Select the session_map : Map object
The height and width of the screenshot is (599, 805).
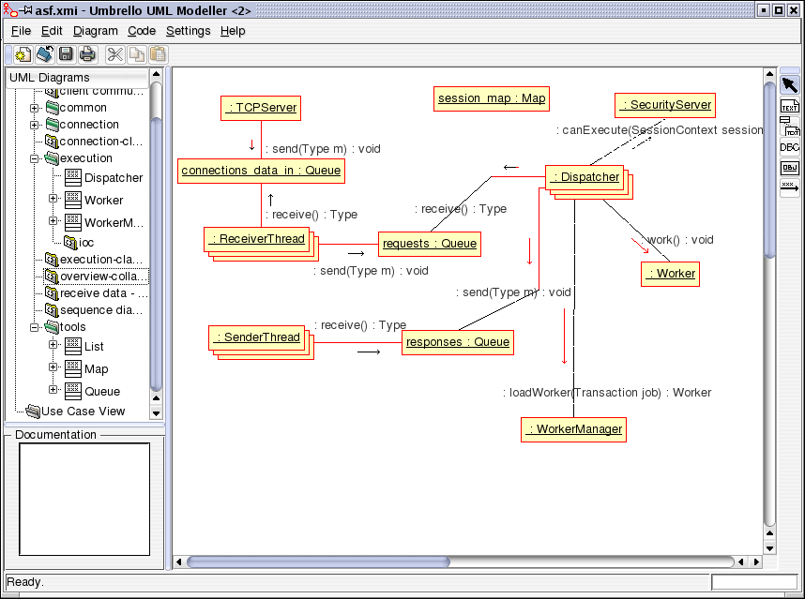pos(492,98)
